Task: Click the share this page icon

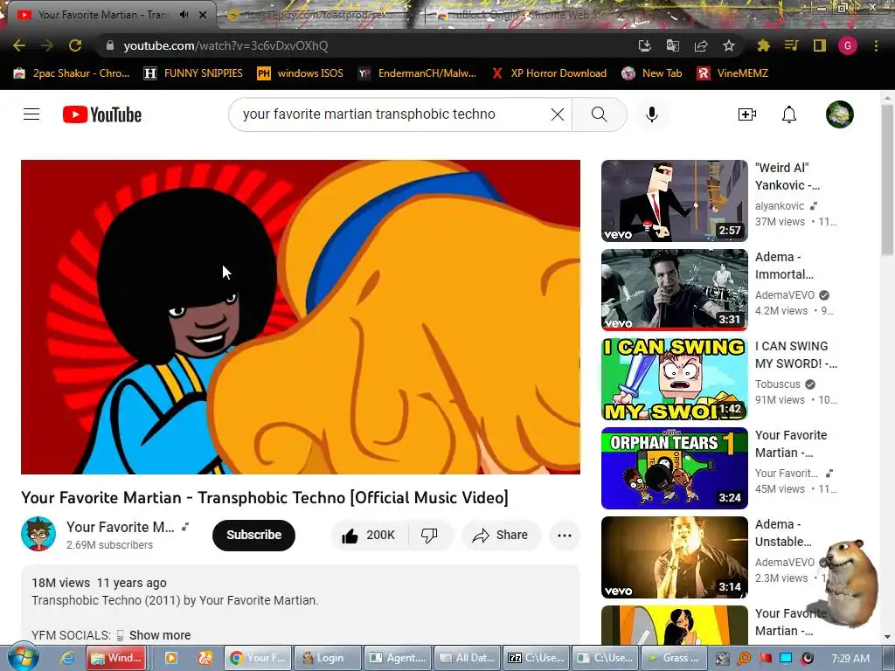Action: coord(700,45)
